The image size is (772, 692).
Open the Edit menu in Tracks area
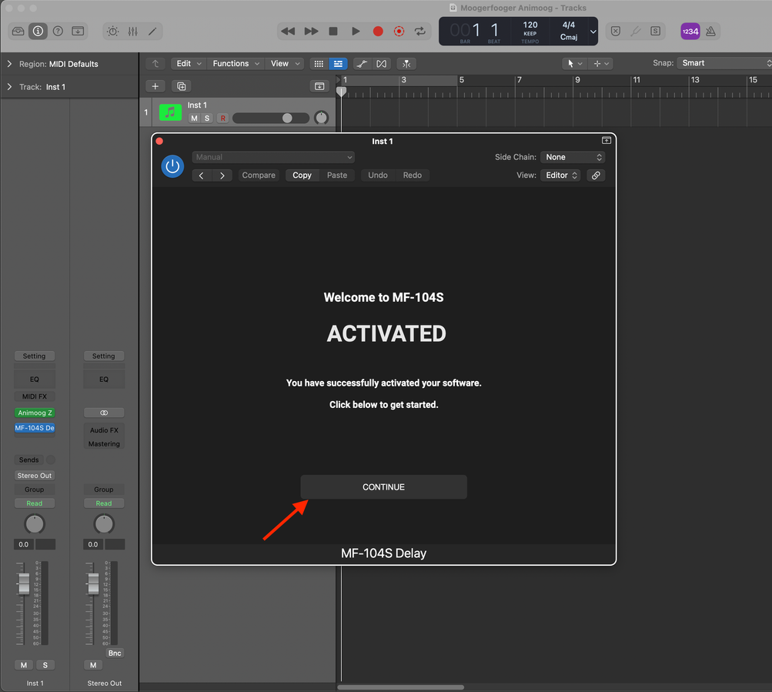189,64
